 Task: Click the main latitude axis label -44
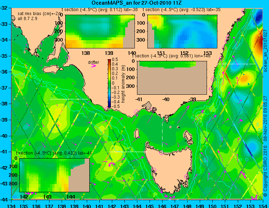click(4, 200)
